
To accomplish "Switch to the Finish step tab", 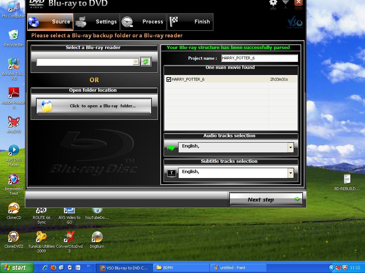I will click(x=190, y=22).
